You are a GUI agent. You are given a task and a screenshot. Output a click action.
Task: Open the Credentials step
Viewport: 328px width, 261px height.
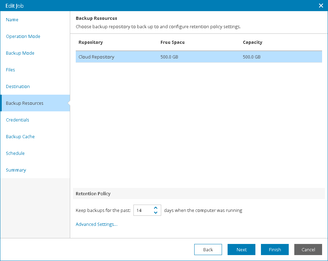click(18, 120)
